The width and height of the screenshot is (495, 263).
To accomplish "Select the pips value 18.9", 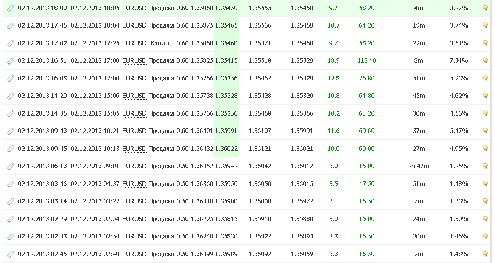I will pyautogui.click(x=333, y=60).
